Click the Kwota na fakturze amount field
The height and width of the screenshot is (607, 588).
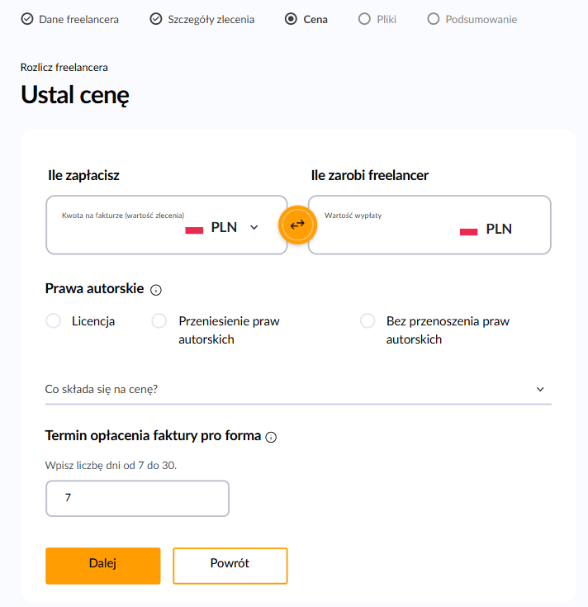(x=116, y=233)
